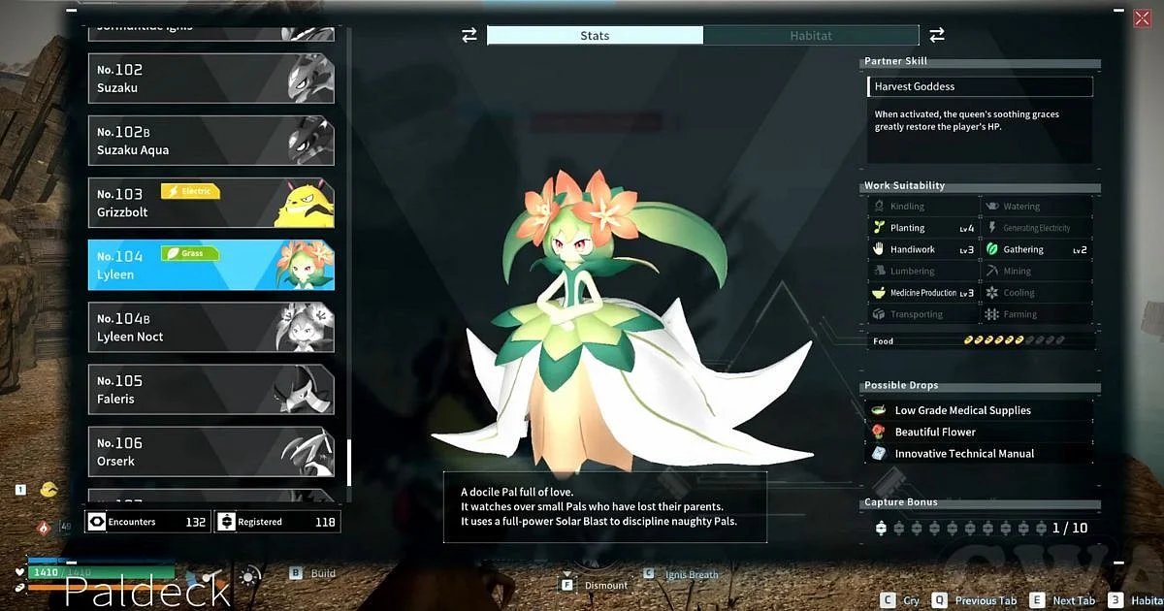
Task: Switch to the Stats tab
Action: click(x=595, y=35)
